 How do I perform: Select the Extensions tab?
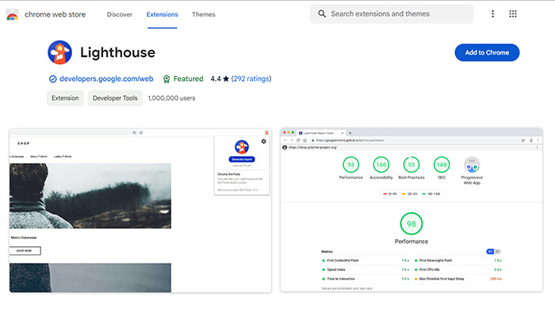pos(162,14)
